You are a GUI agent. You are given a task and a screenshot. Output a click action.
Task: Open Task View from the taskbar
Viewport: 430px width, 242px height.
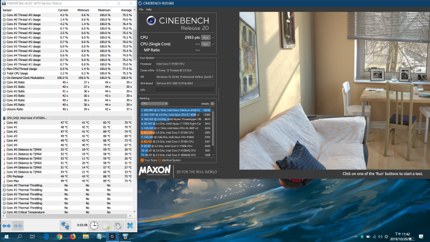32,237
